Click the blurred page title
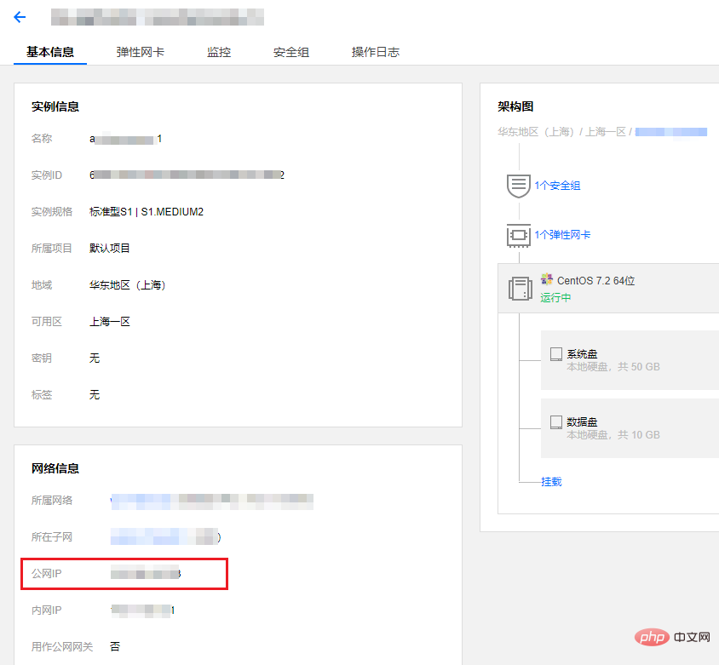This screenshot has height=665, width=719. [158, 17]
